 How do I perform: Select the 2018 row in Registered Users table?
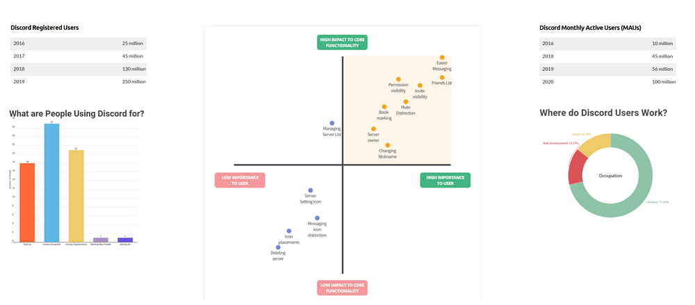tap(79, 69)
